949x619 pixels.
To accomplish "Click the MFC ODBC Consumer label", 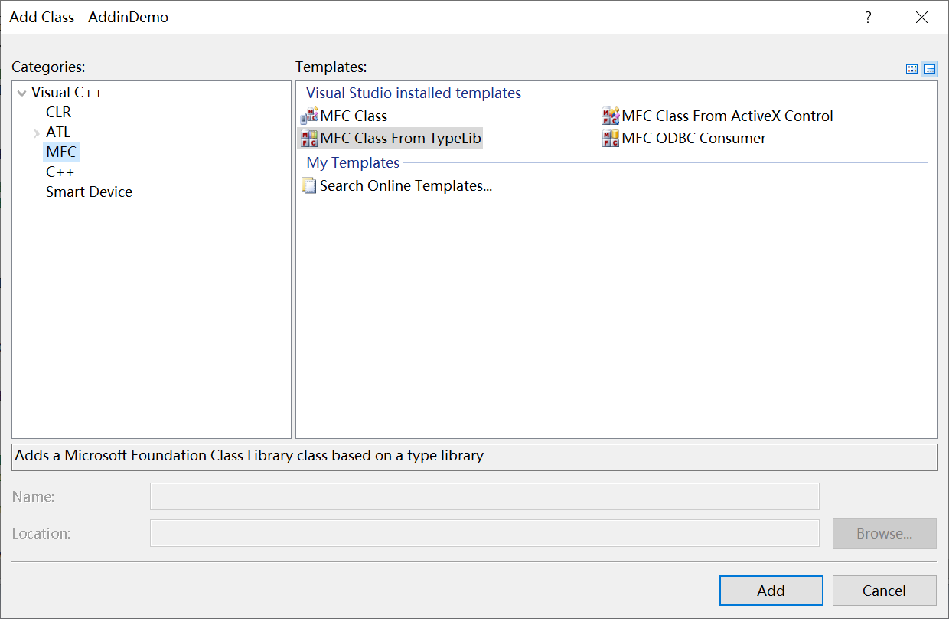I will pos(693,139).
